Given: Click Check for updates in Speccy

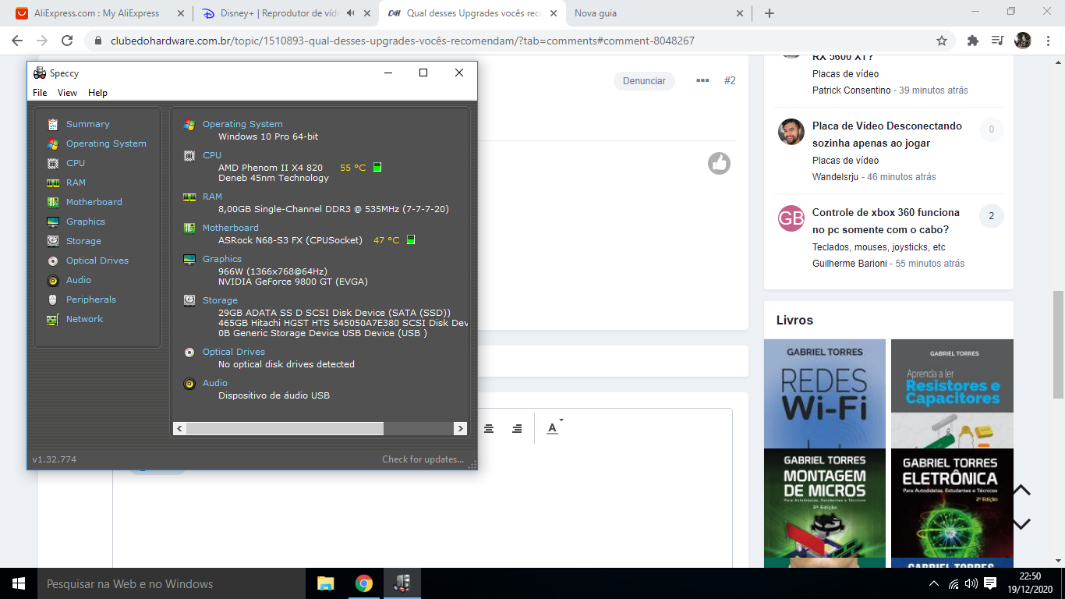Looking at the screenshot, I should point(423,459).
